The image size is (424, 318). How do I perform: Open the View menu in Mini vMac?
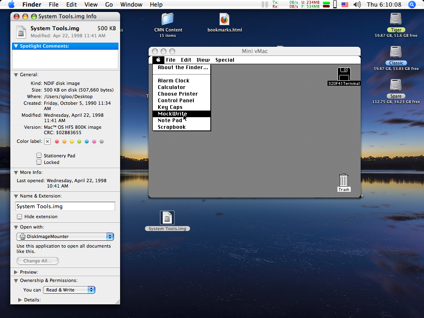tap(203, 60)
